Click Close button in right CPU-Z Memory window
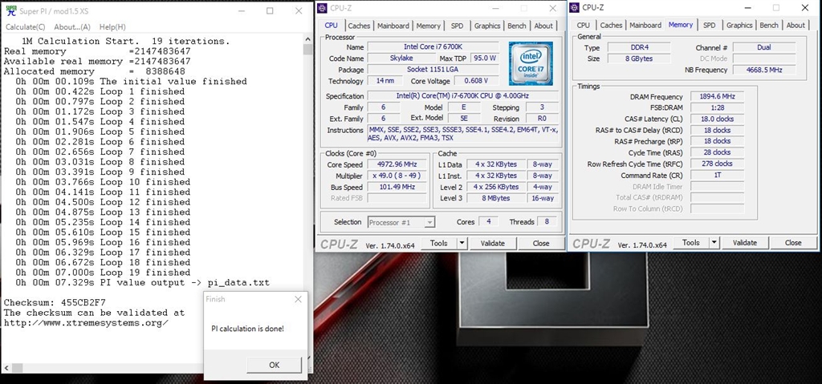The image size is (822, 384). (793, 243)
